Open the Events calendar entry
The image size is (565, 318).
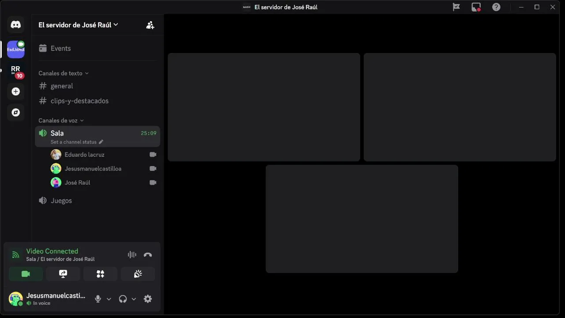tap(97, 49)
